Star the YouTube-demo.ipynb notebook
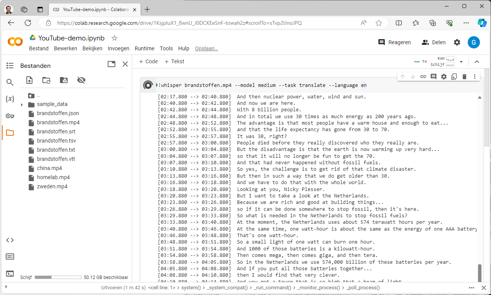 (114, 38)
